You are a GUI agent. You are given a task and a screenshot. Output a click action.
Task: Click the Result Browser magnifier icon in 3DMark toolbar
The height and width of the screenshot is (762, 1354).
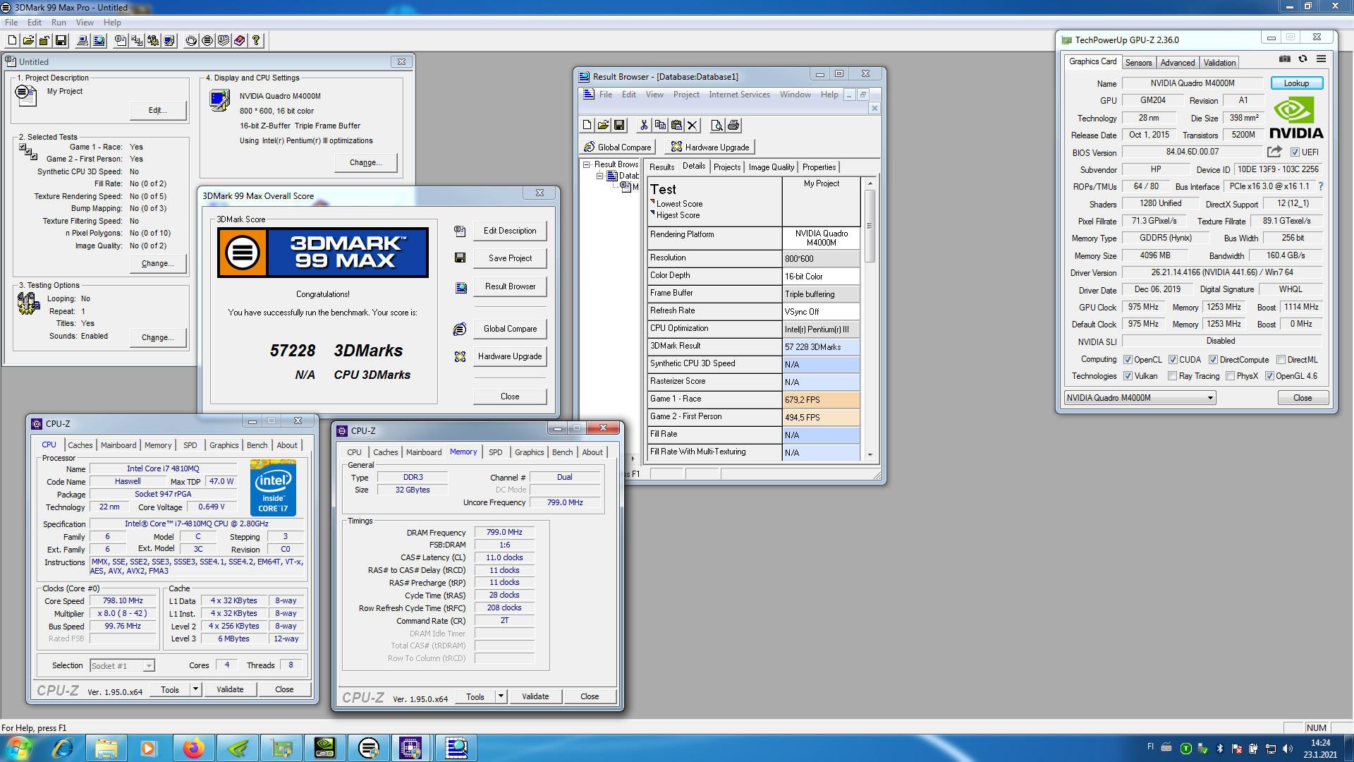[99, 40]
